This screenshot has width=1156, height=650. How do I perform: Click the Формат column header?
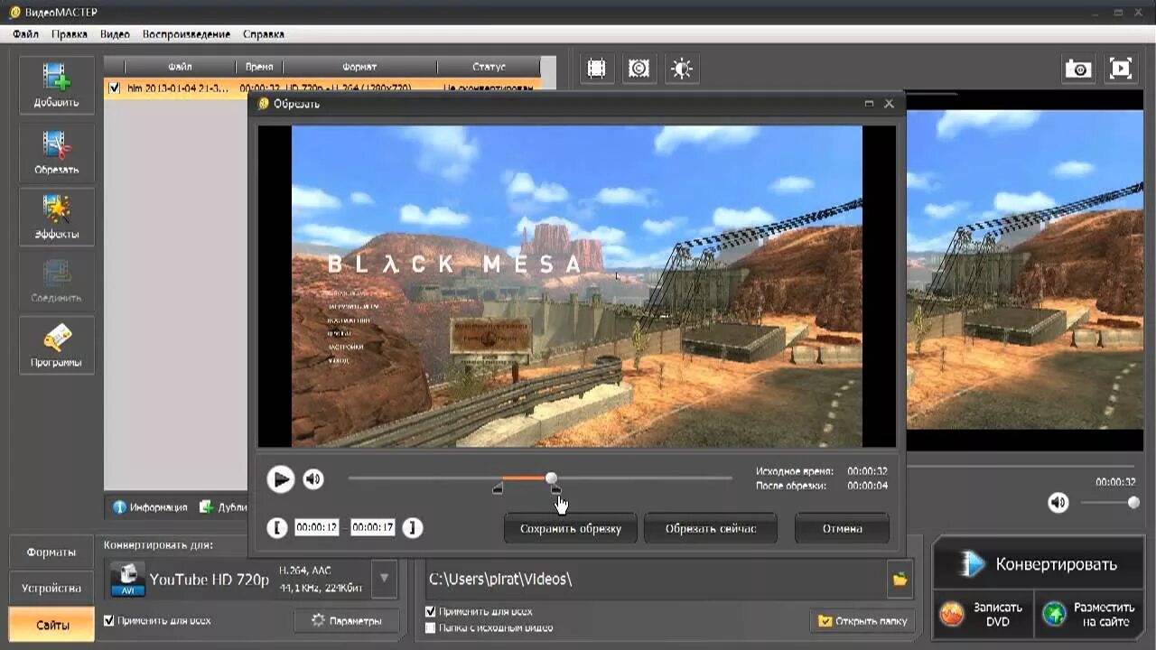coord(359,67)
